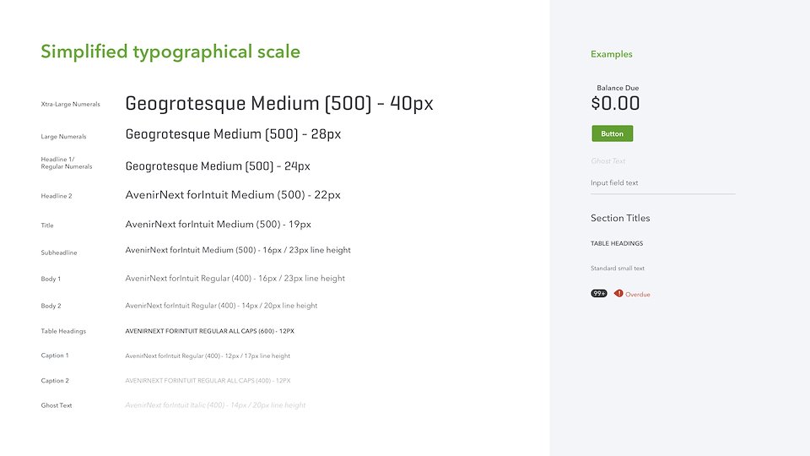Click the Input field text box
Viewport: 810px width, 456px height.
tap(663, 185)
